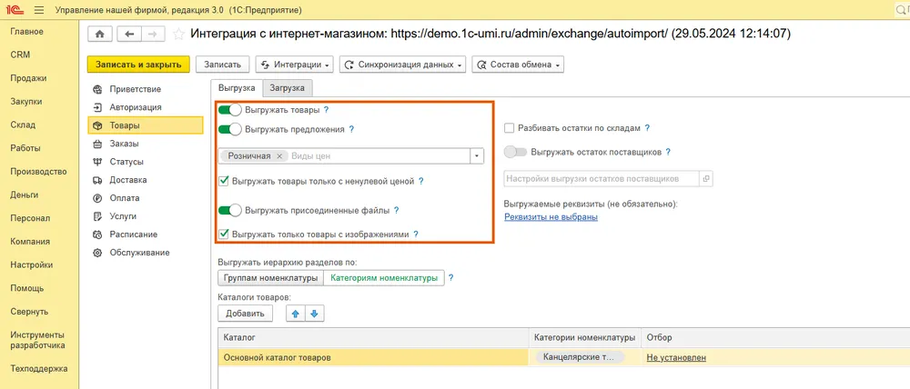The height and width of the screenshot is (389, 910).
Task: Select Категориям номенклатуры hierarchy option
Action: [x=384, y=278]
